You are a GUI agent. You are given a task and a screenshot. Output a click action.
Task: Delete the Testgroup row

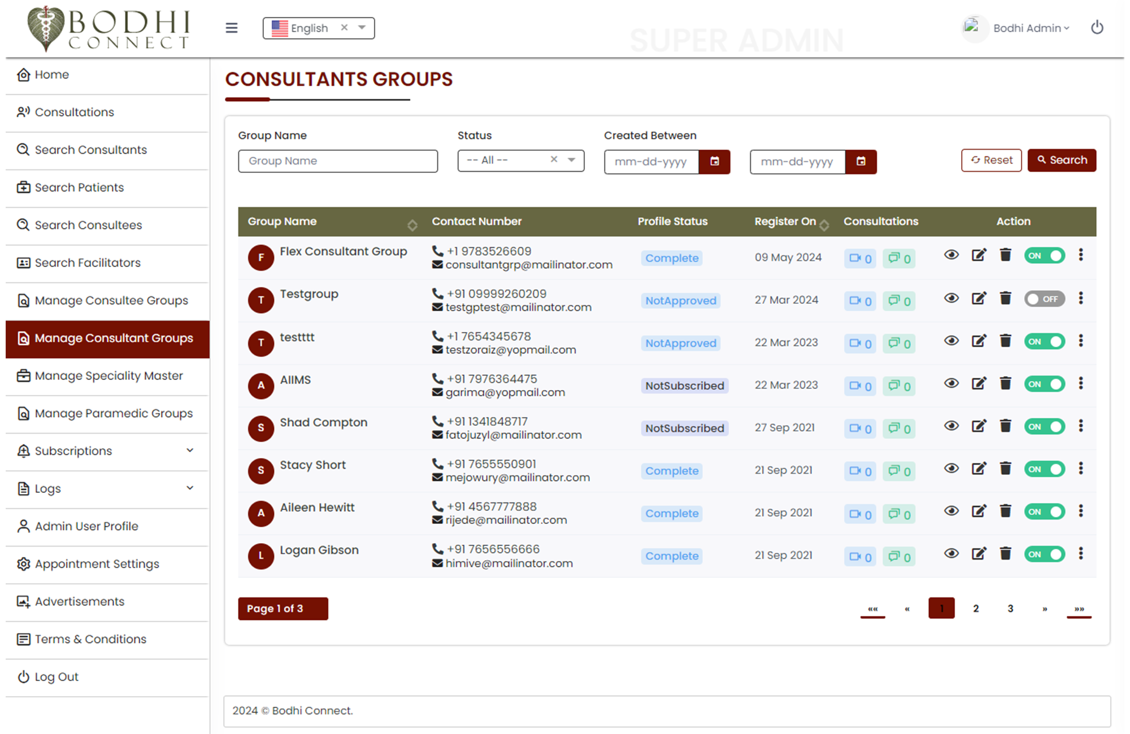(x=1005, y=298)
